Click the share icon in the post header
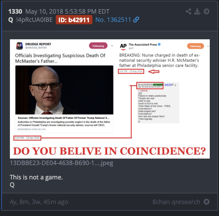The width and height of the screenshot is (219, 216). coord(189,11)
